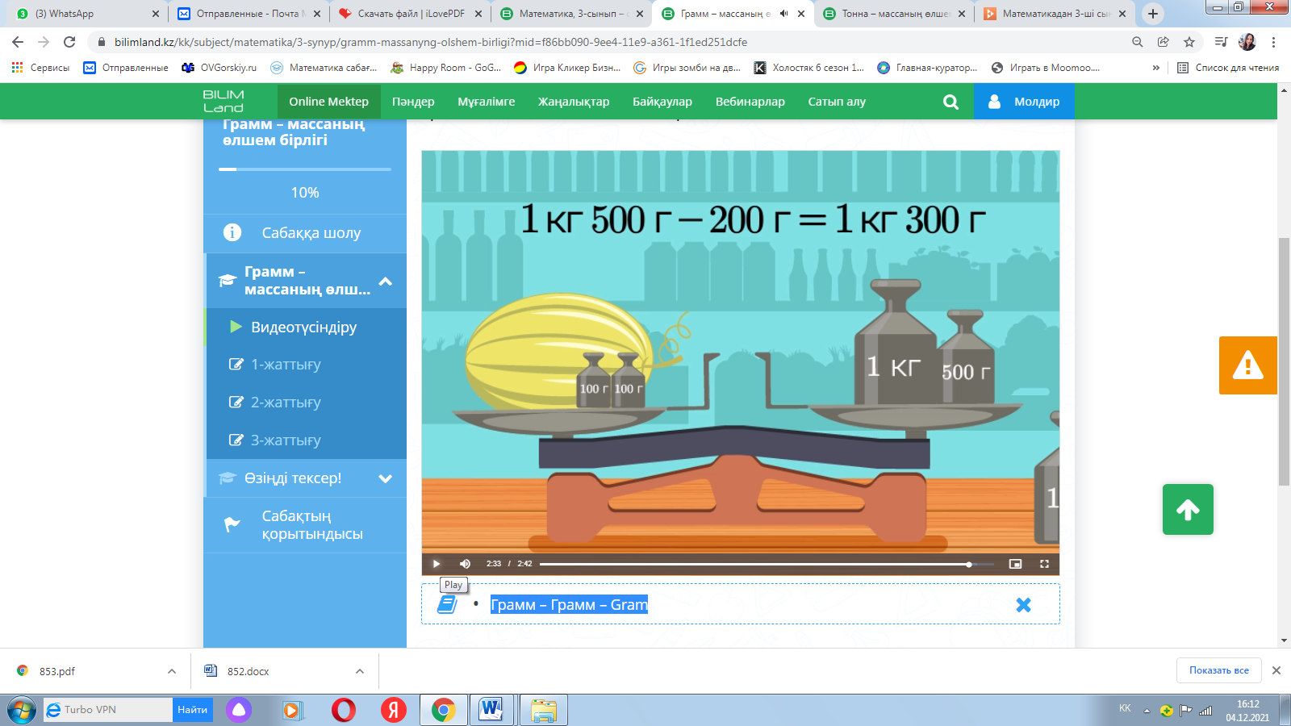Select Видеотүсіндіру lesson item
The width and height of the screenshot is (1291, 726).
pos(305,327)
